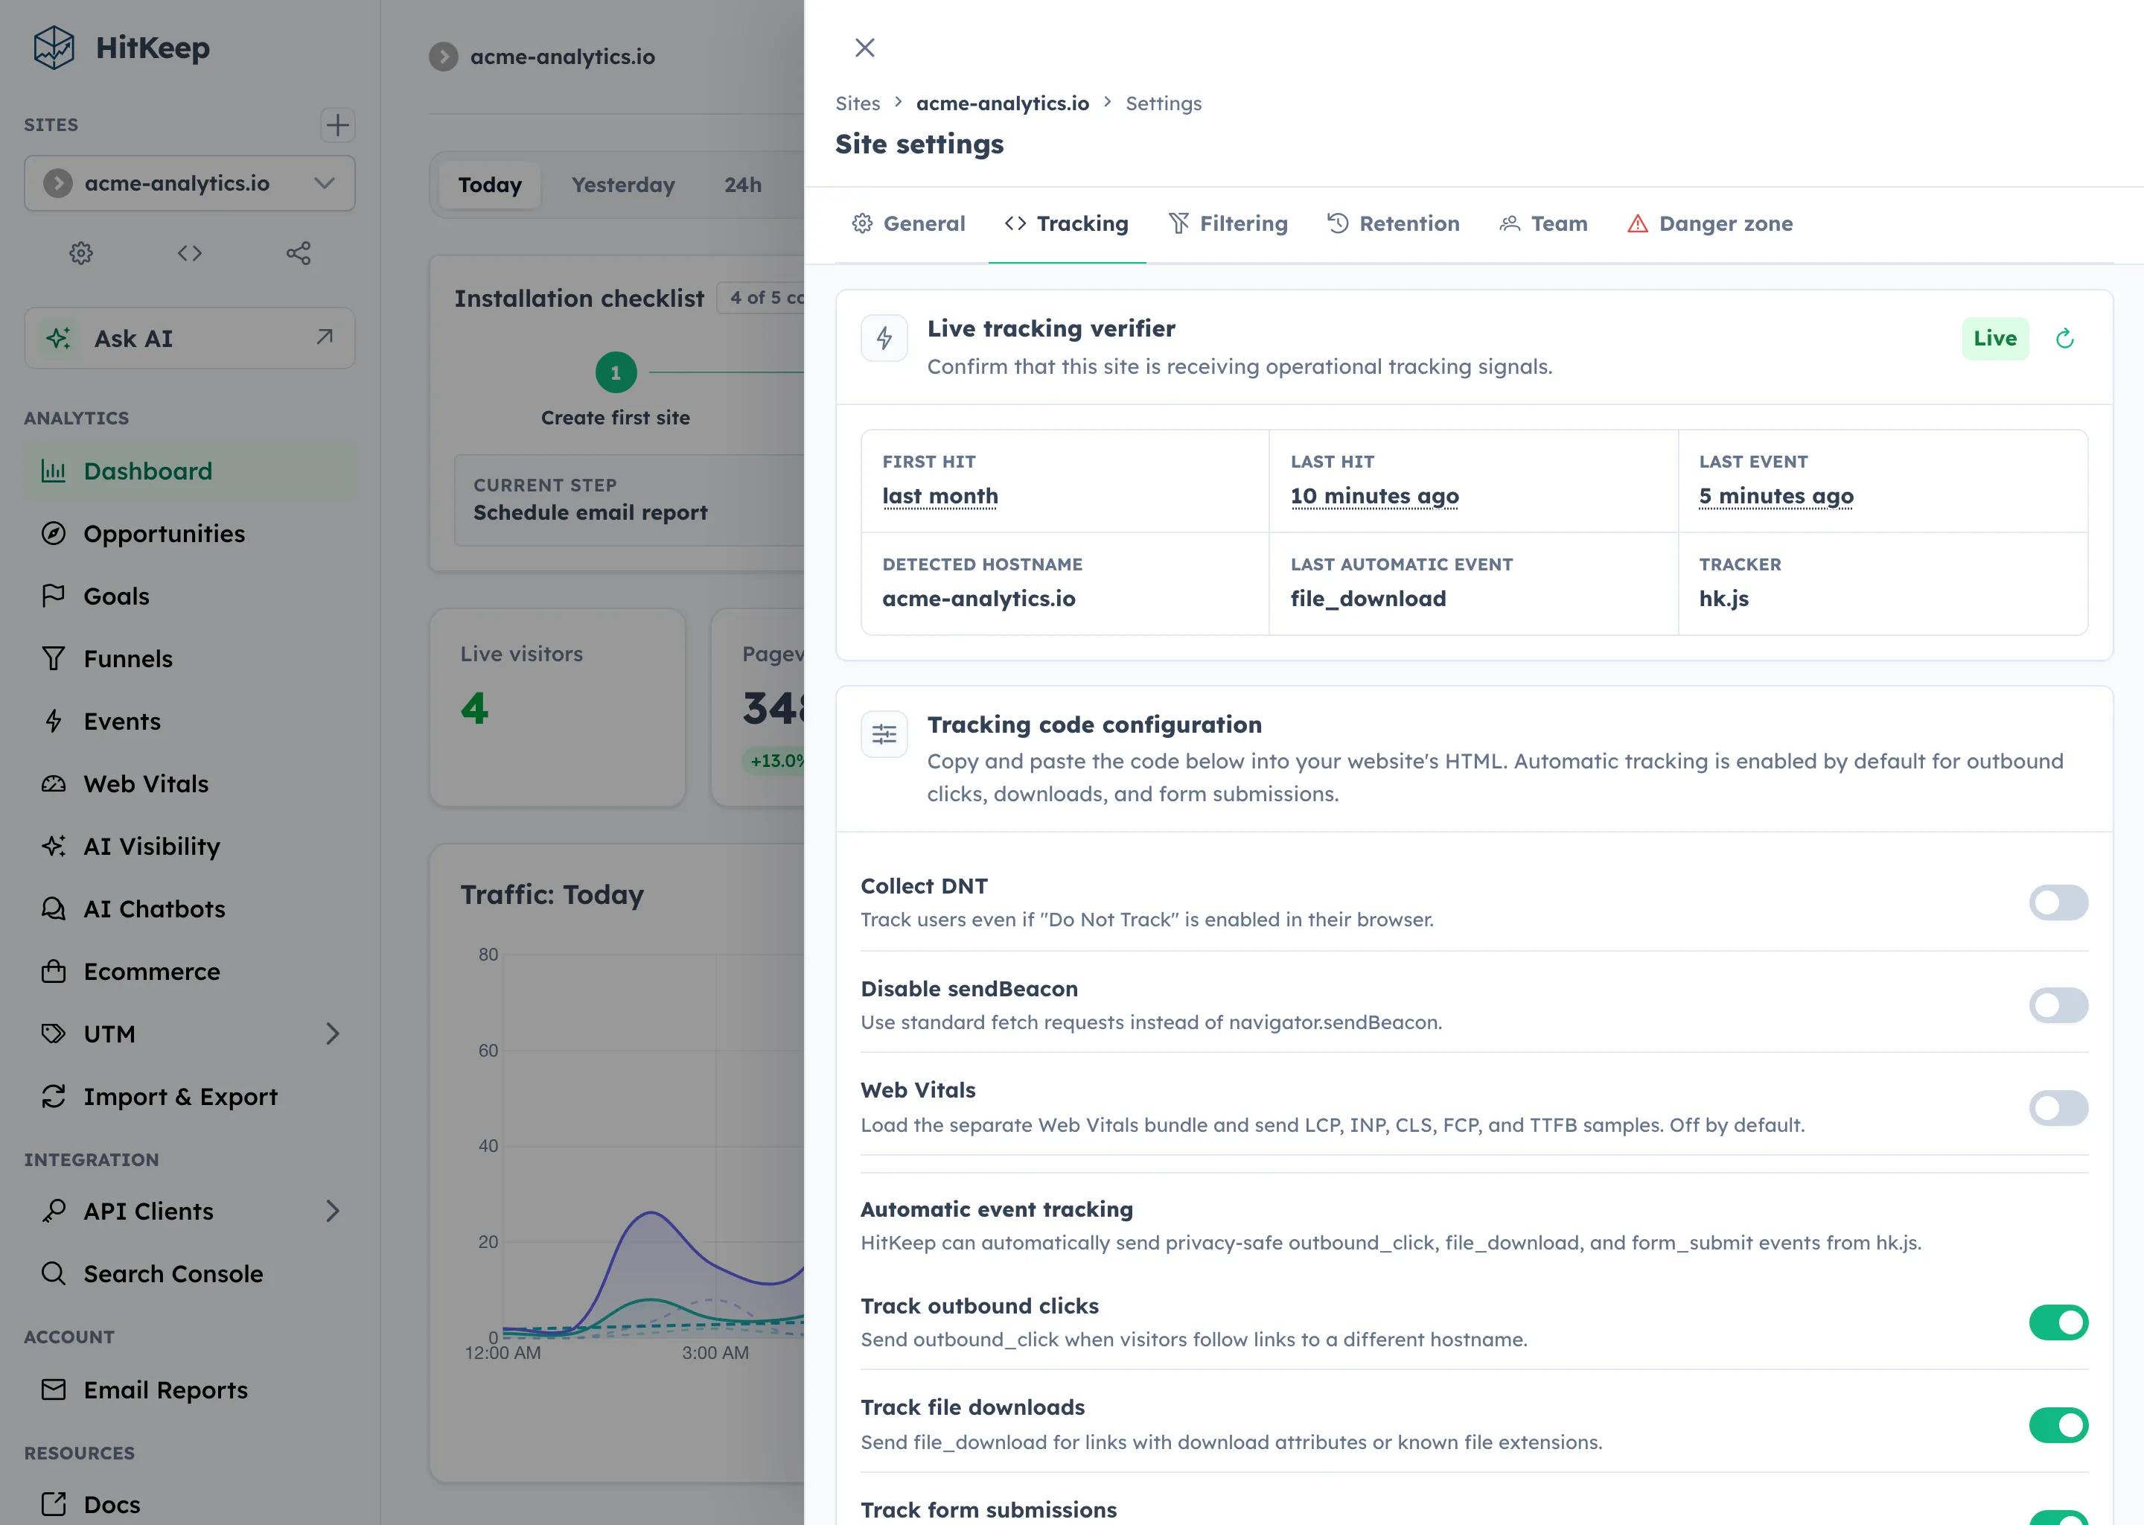Screen dimensions: 2144x1525
Task: Open tracking code icon in sidebar
Action: (190, 252)
